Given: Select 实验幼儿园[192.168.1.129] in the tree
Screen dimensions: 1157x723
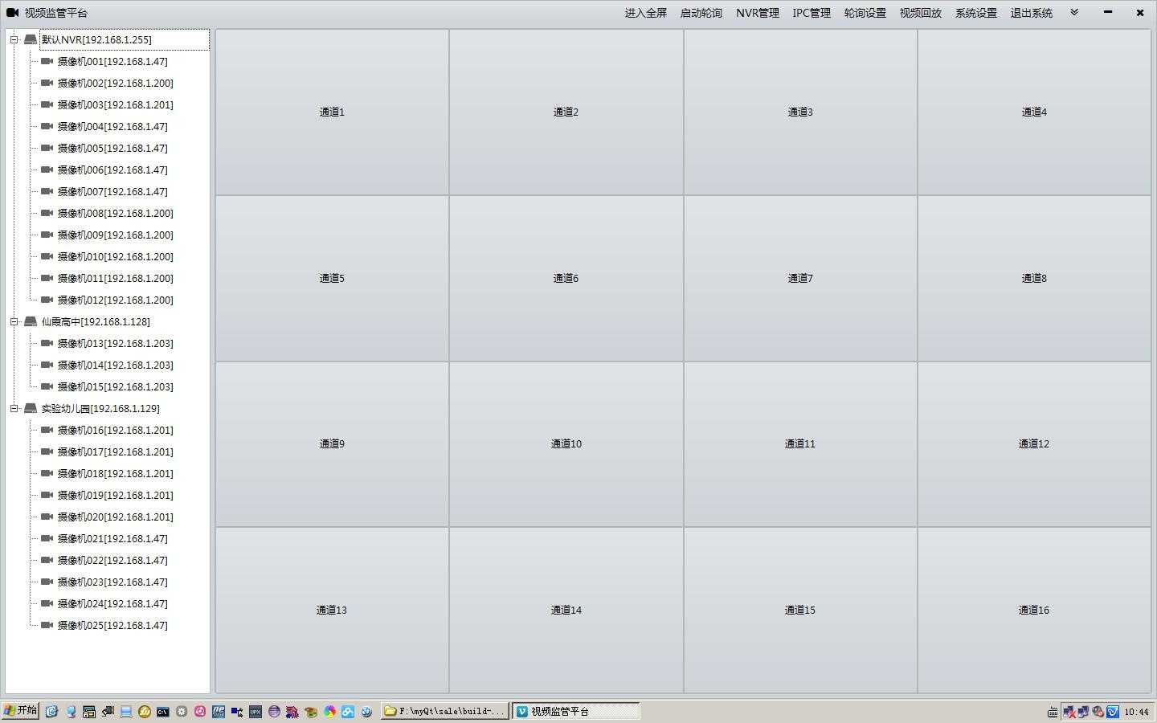Looking at the screenshot, I should tap(100, 408).
